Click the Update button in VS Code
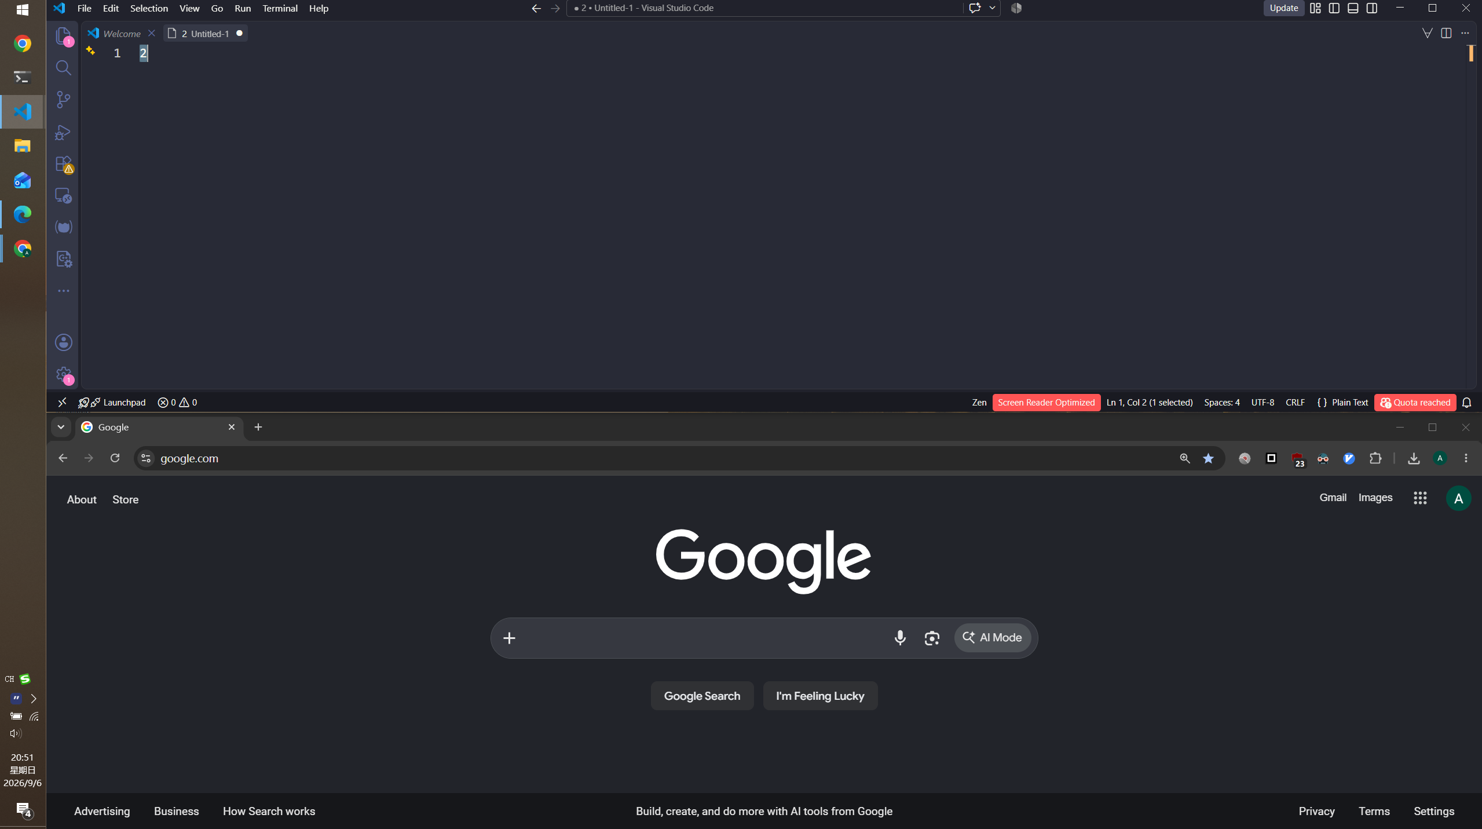 coord(1283,8)
